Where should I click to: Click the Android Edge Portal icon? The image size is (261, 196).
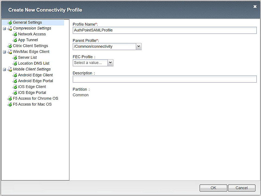15,81
